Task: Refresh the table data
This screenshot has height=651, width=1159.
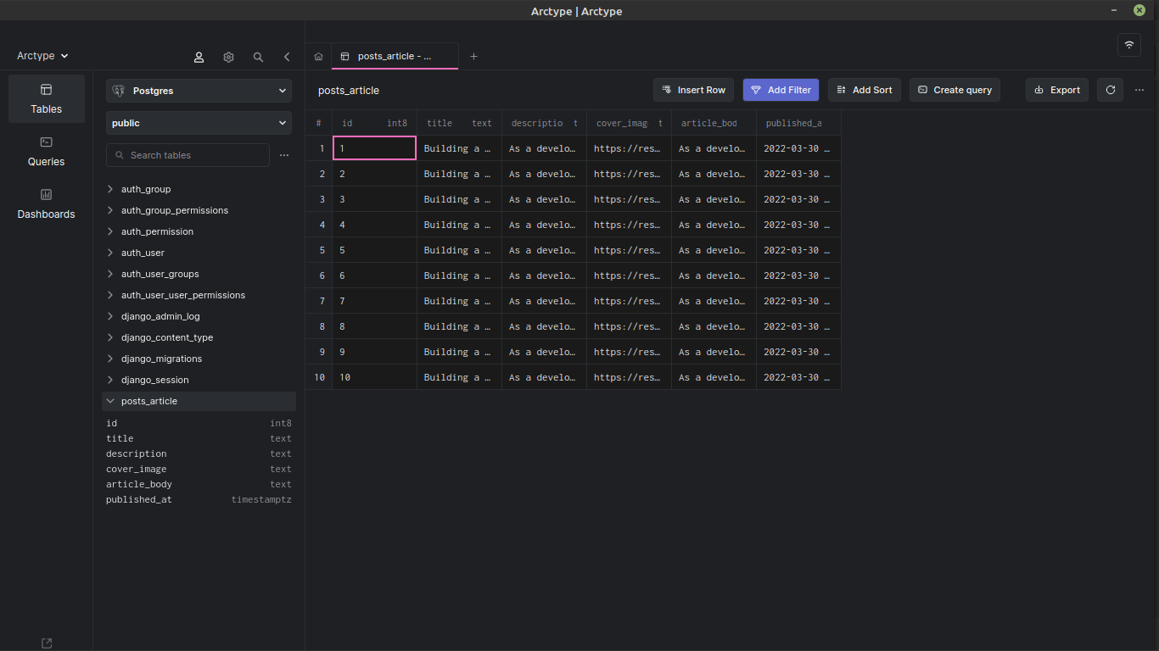Action: pyautogui.click(x=1110, y=90)
